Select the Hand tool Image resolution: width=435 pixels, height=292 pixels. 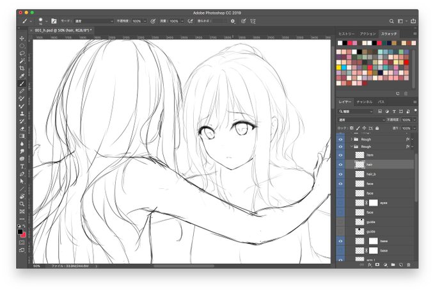point(22,197)
